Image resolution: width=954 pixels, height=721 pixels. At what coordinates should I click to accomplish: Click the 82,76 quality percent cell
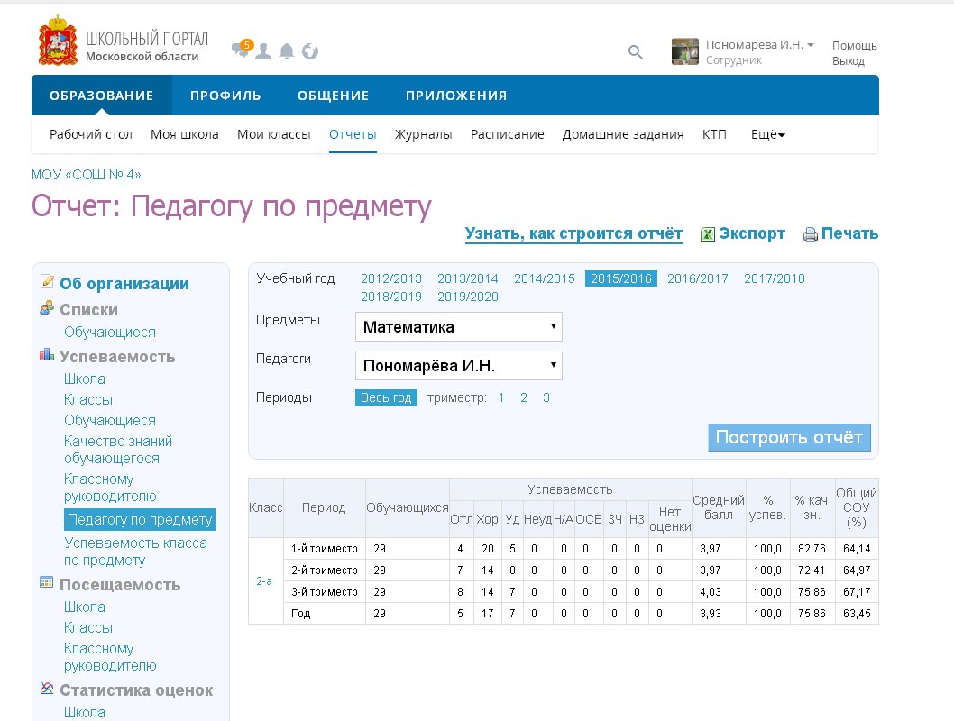click(x=812, y=548)
